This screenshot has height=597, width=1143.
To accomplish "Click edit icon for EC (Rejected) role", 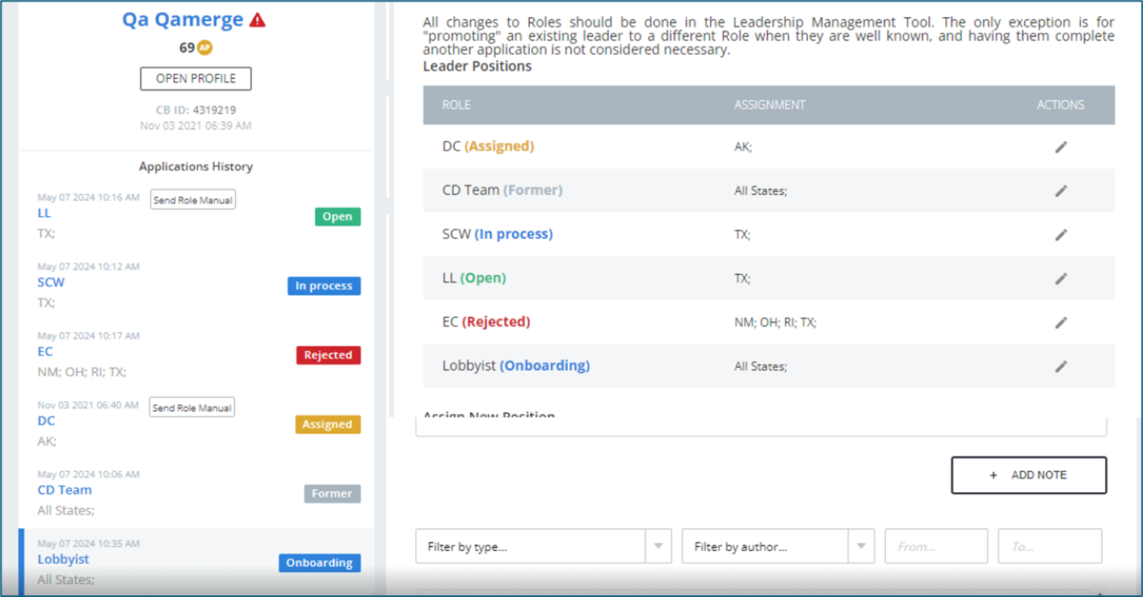I will (x=1061, y=323).
